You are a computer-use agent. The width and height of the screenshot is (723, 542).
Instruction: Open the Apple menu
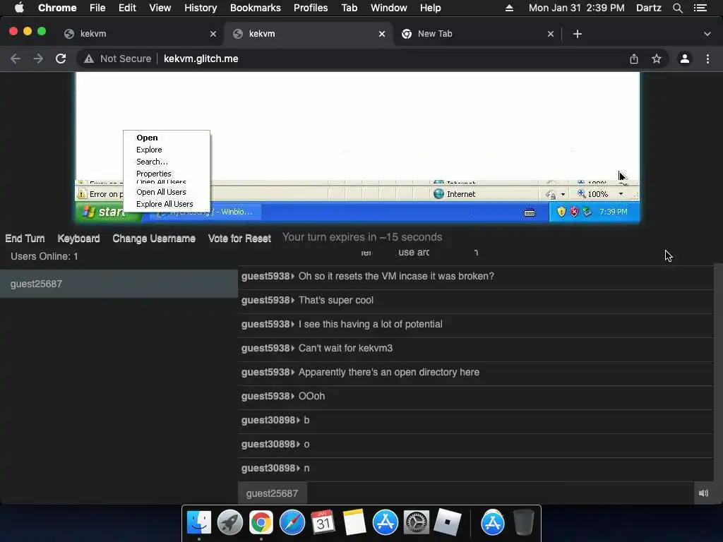(19, 8)
